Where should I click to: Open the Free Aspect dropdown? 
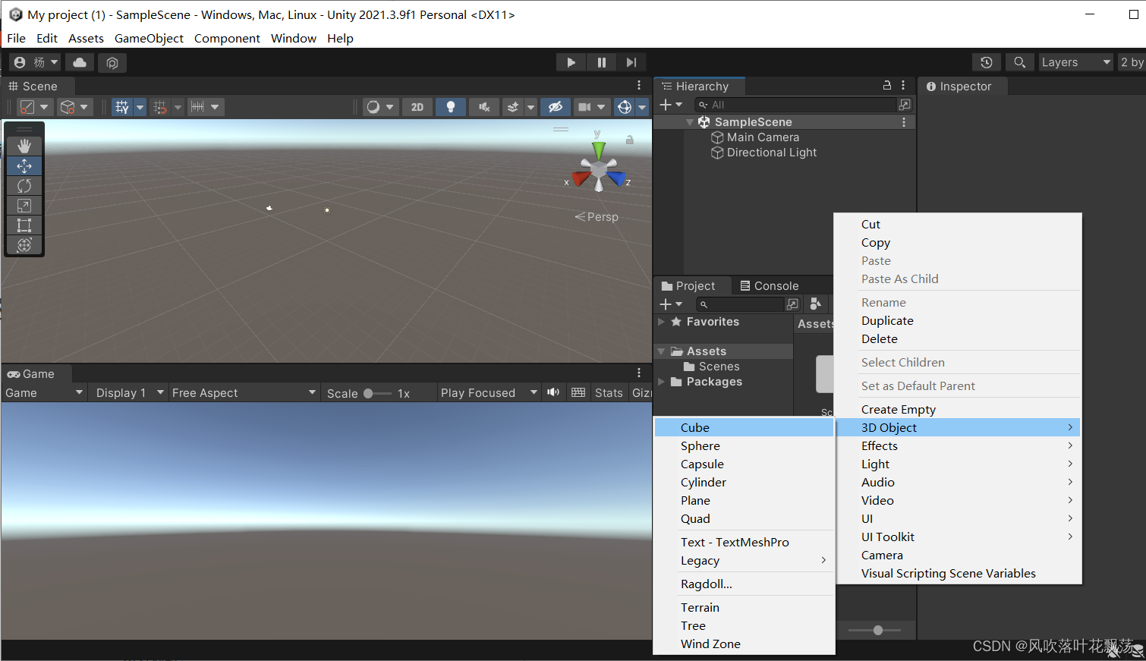pyautogui.click(x=244, y=393)
